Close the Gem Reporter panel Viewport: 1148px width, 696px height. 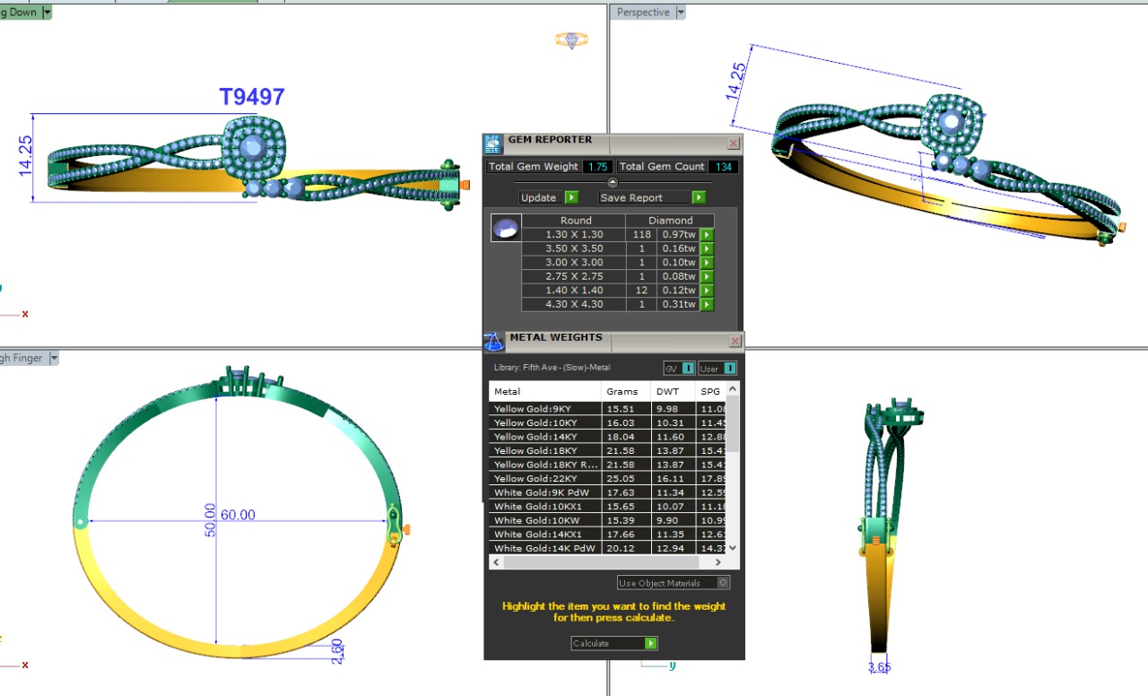click(734, 144)
